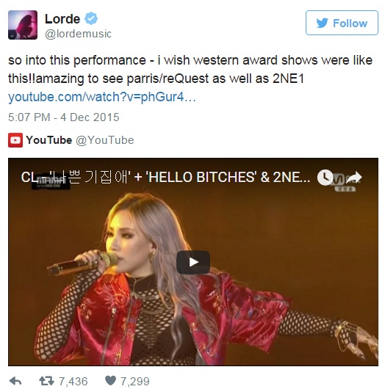Like the tweet with heart icon
The image size is (385, 389).
pyautogui.click(x=110, y=381)
